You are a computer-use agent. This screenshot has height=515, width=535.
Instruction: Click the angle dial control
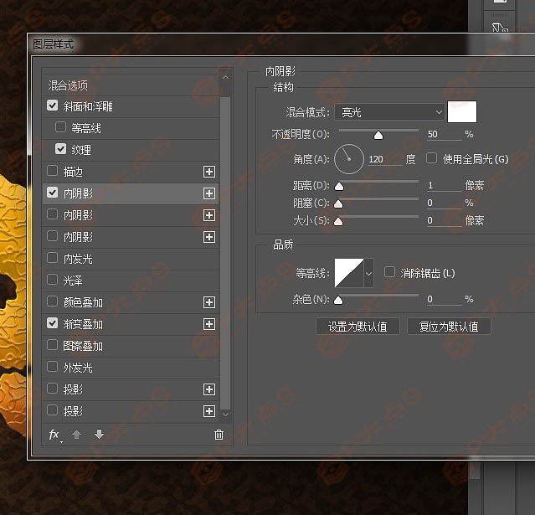pyautogui.click(x=348, y=159)
